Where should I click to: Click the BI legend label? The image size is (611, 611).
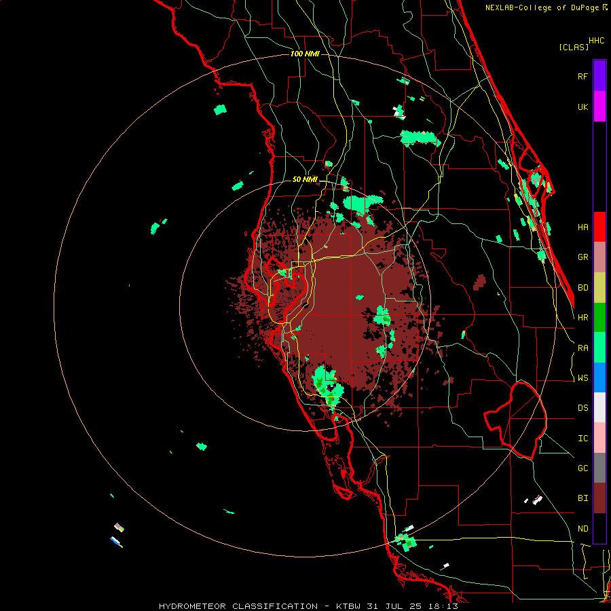pyautogui.click(x=582, y=498)
